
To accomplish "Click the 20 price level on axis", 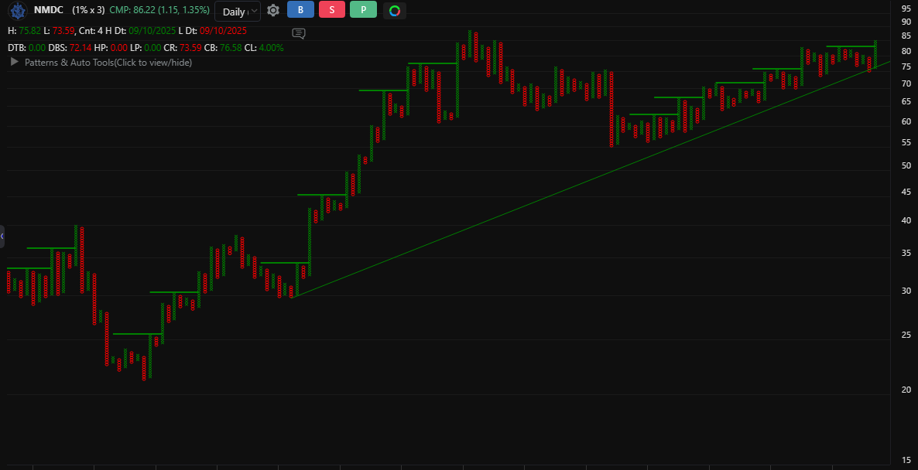I will coord(906,390).
